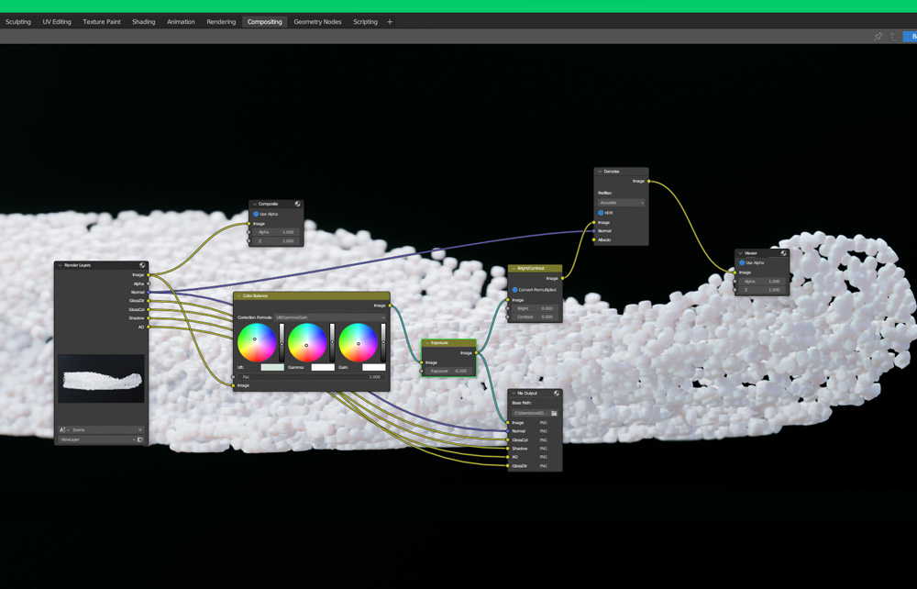
Task: Disable Use Alpha on Composite node
Action: (x=256, y=214)
